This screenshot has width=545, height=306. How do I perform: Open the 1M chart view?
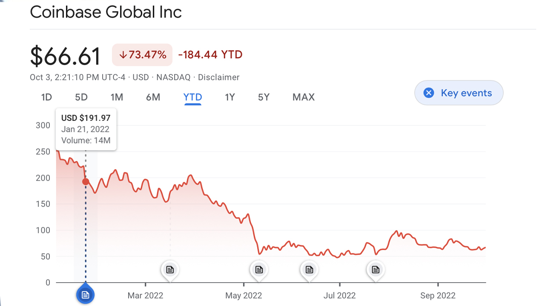[117, 97]
